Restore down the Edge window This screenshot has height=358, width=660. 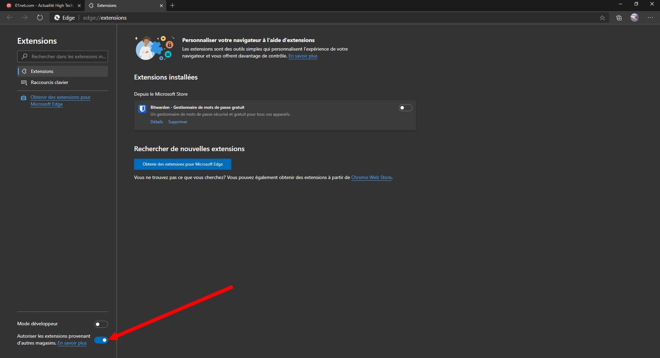636,4
